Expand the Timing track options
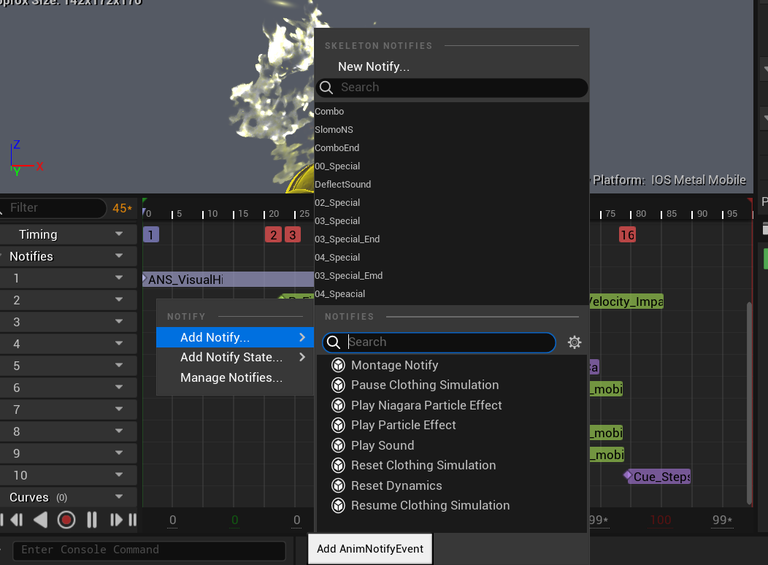 pyautogui.click(x=120, y=234)
